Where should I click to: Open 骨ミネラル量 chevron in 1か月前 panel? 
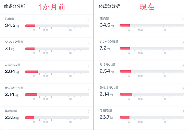(88, 88)
